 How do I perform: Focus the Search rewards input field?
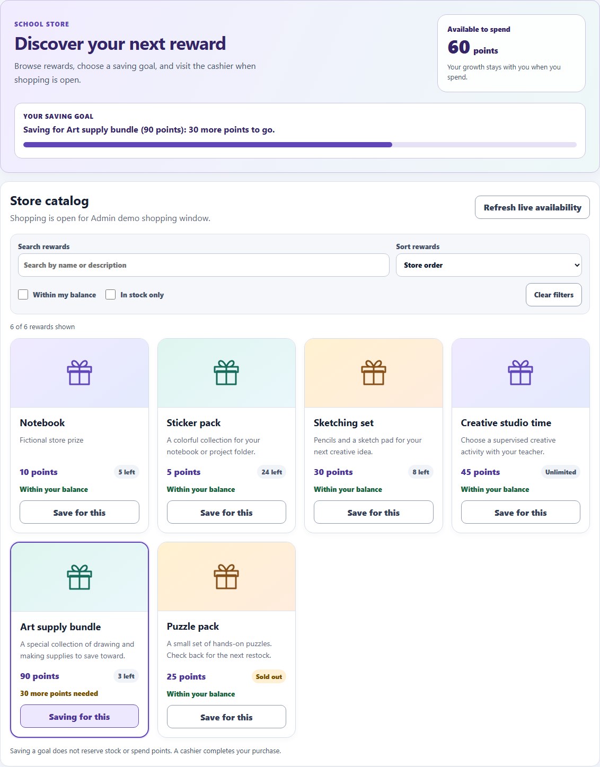(204, 265)
